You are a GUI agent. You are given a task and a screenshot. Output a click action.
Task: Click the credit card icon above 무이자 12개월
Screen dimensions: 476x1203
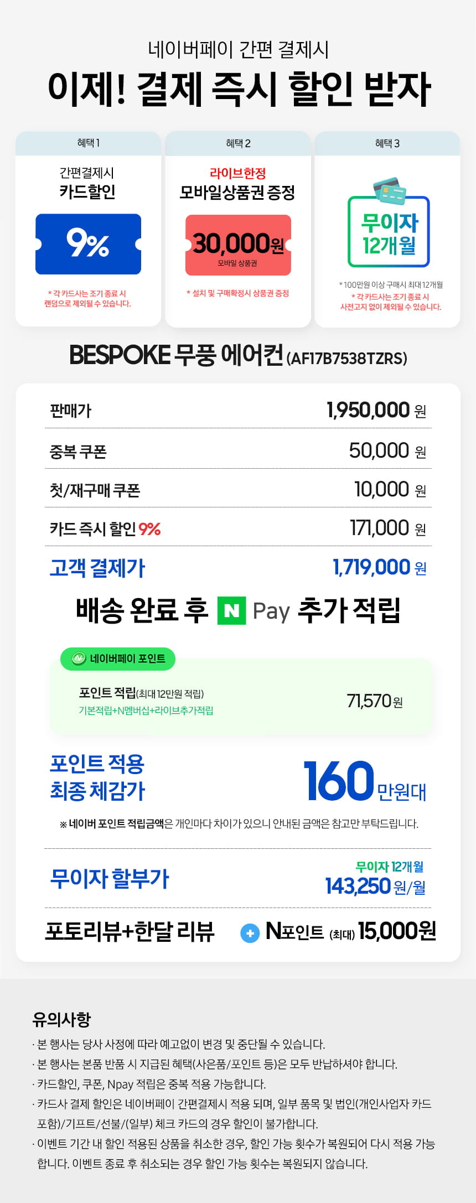[x=389, y=190]
